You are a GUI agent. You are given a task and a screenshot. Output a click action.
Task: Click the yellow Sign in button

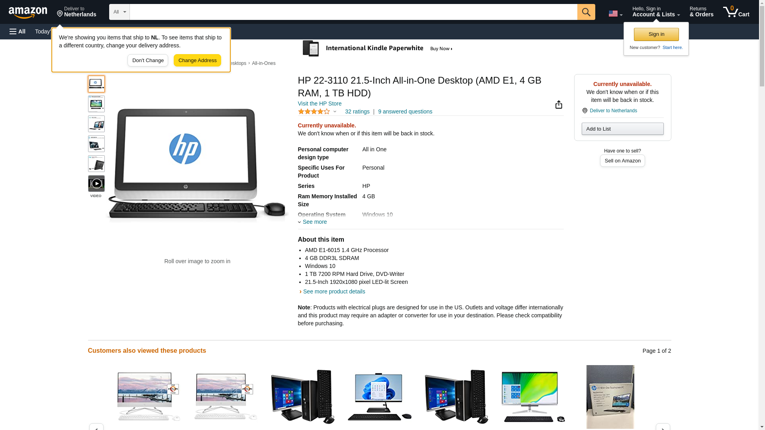click(x=656, y=34)
